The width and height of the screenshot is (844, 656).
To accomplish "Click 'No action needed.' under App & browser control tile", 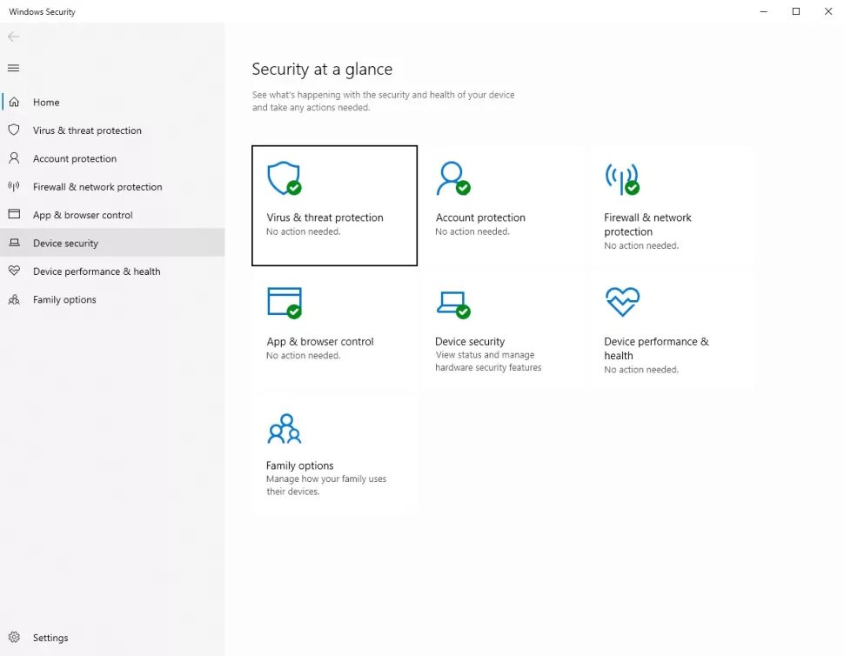I will point(303,355).
